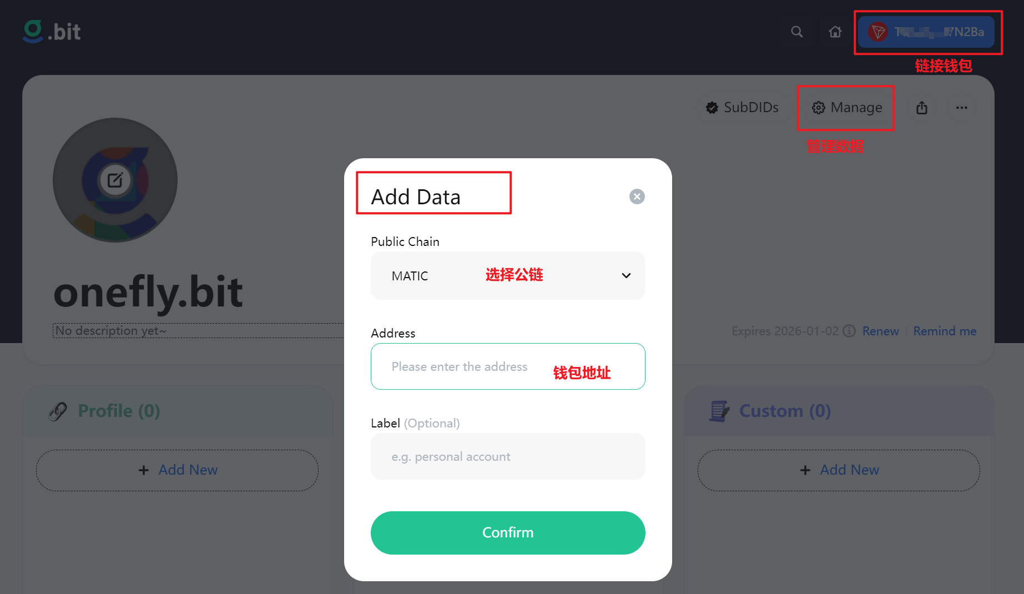The width and height of the screenshot is (1024, 594).
Task: Click the green Confirm button
Action: click(508, 533)
